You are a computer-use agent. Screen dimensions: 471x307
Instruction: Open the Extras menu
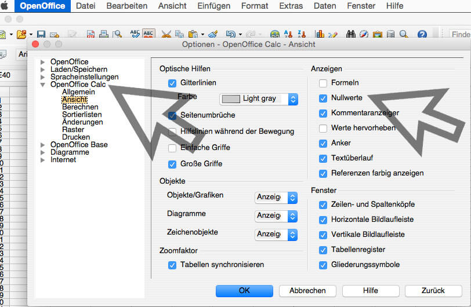pyautogui.click(x=291, y=6)
